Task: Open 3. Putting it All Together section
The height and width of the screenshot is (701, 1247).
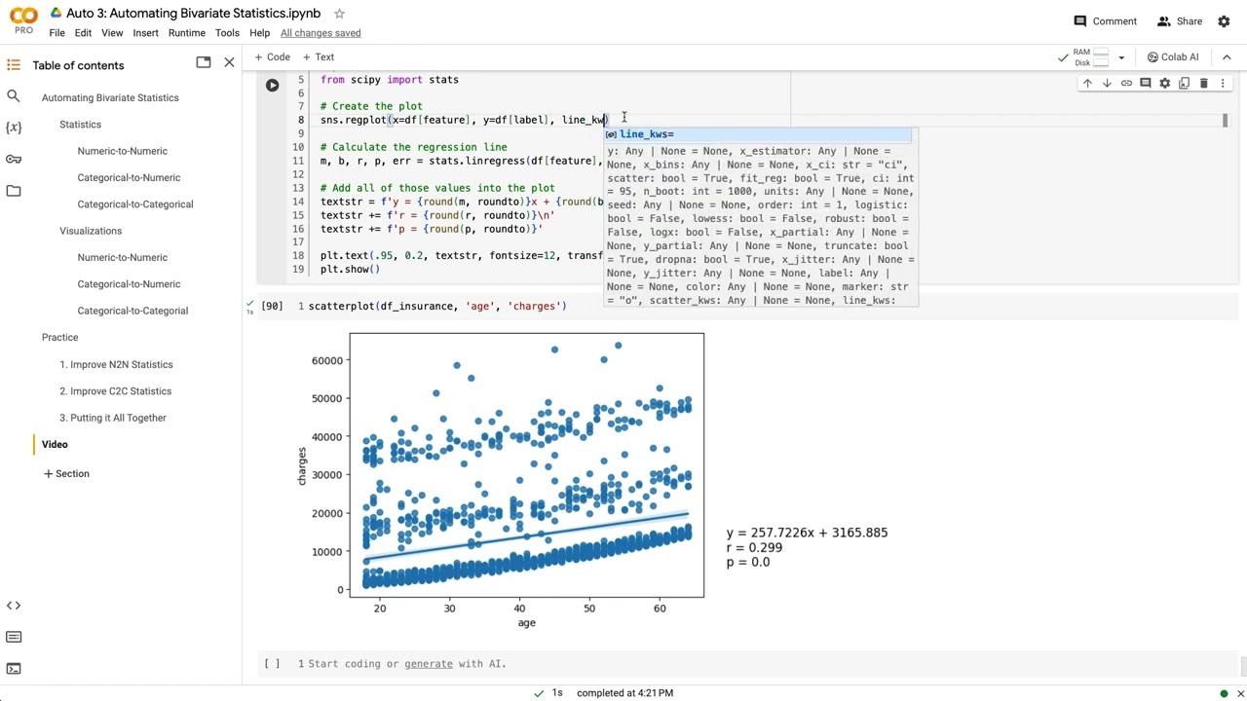Action: pyautogui.click(x=113, y=418)
